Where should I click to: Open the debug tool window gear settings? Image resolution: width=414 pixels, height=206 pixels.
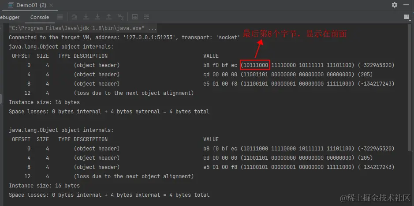tap(395, 5)
